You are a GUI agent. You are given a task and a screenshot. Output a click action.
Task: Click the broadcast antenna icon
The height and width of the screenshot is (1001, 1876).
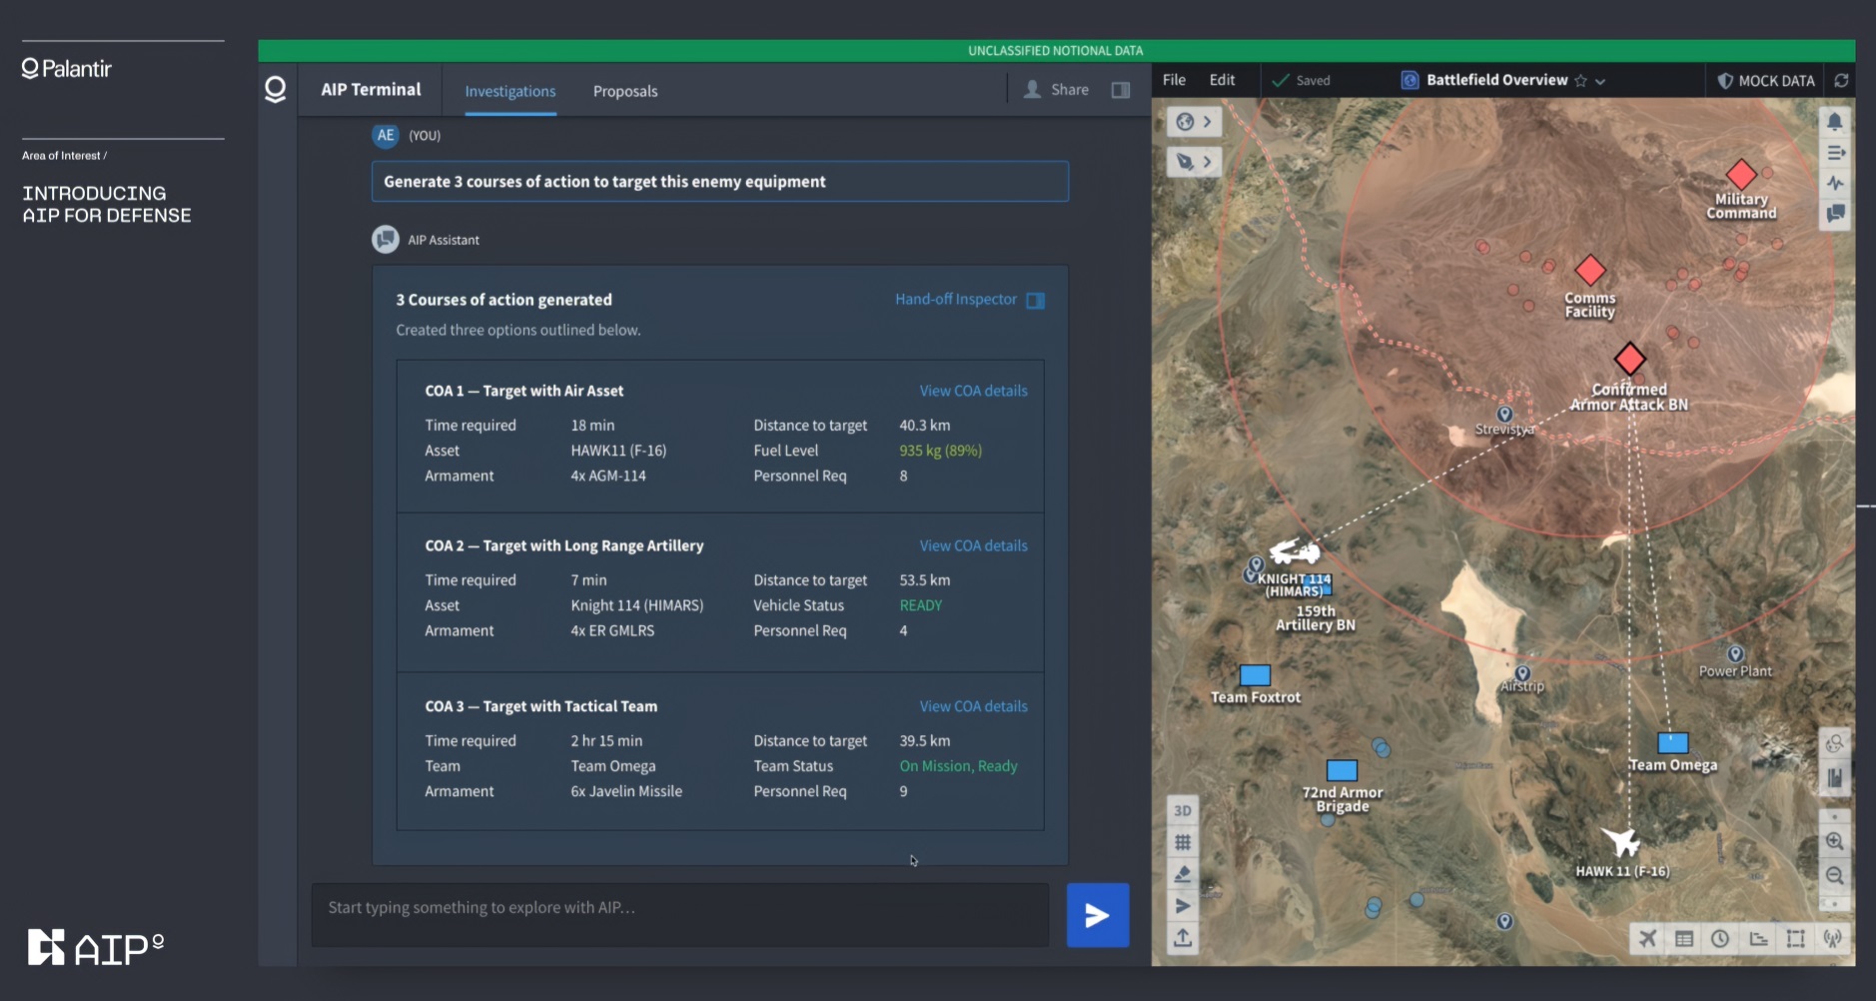click(x=1832, y=938)
